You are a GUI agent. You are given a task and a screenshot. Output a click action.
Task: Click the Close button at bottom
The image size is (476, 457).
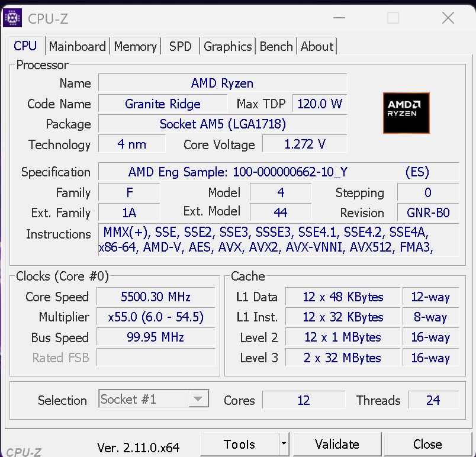(427, 444)
